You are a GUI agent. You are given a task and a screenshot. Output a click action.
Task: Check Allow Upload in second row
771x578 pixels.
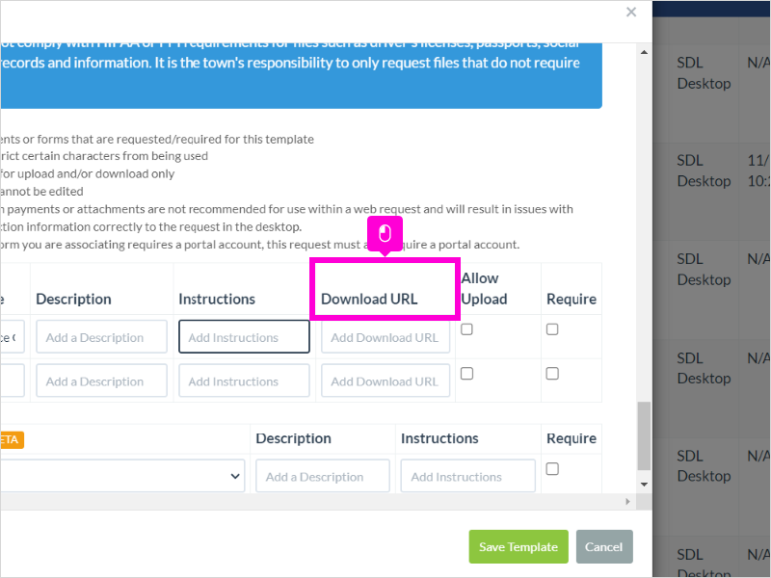(466, 374)
